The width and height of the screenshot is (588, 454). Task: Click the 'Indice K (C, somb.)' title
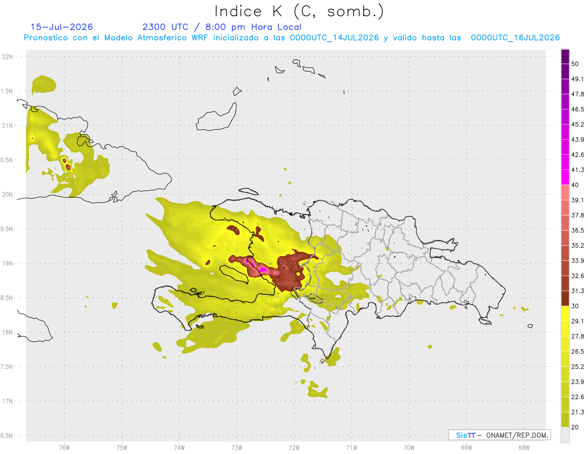(x=299, y=11)
